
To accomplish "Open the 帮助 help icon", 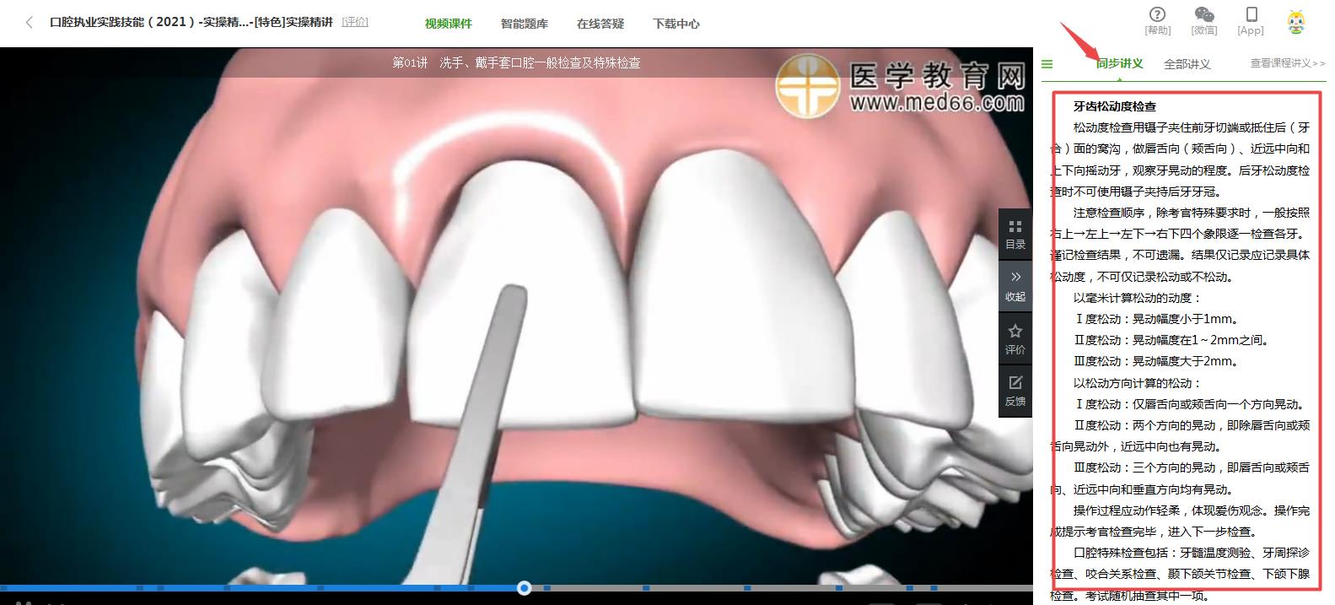I will pyautogui.click(x=1157, y=15).
